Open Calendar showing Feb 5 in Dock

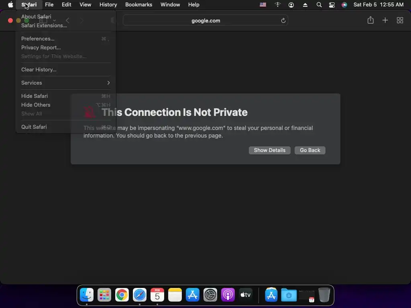[157, 295]
